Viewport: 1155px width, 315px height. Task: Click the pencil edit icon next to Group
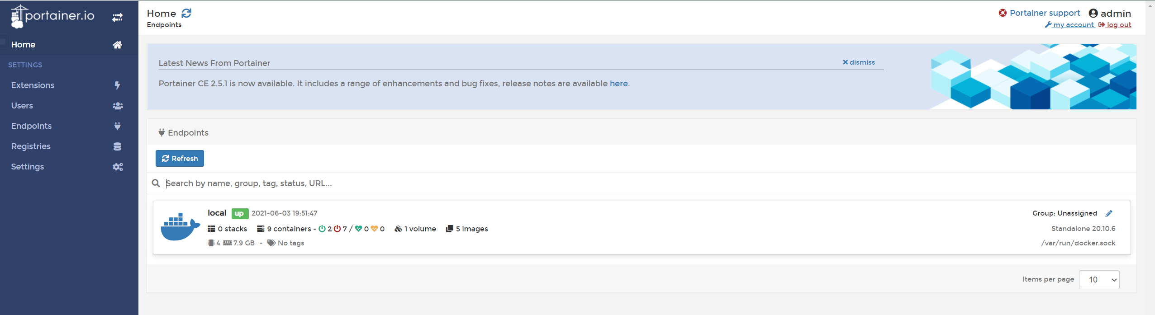[1109, 213]
